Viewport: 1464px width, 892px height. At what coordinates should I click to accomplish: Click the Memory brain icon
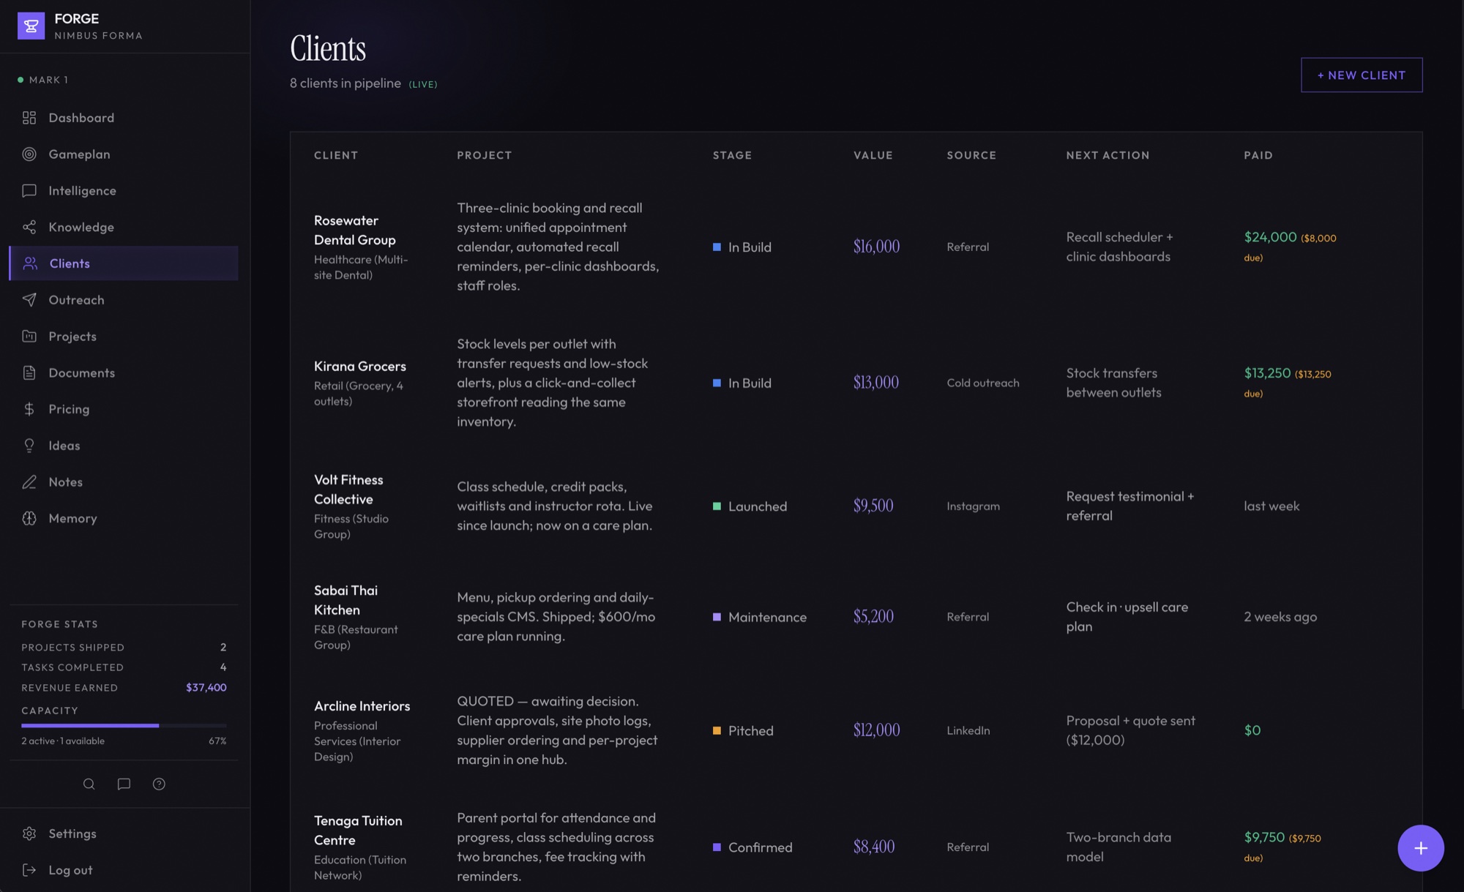click(x=29, y=518)
